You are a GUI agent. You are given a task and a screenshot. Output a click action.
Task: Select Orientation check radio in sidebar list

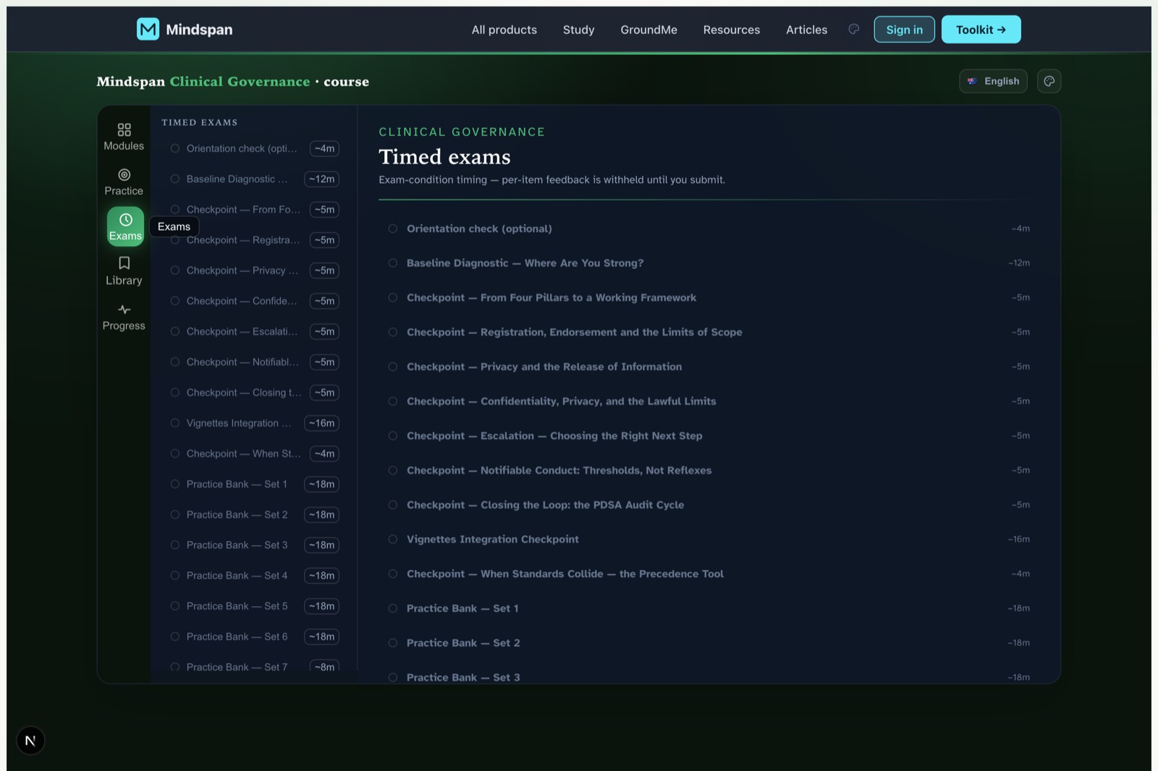174,148
